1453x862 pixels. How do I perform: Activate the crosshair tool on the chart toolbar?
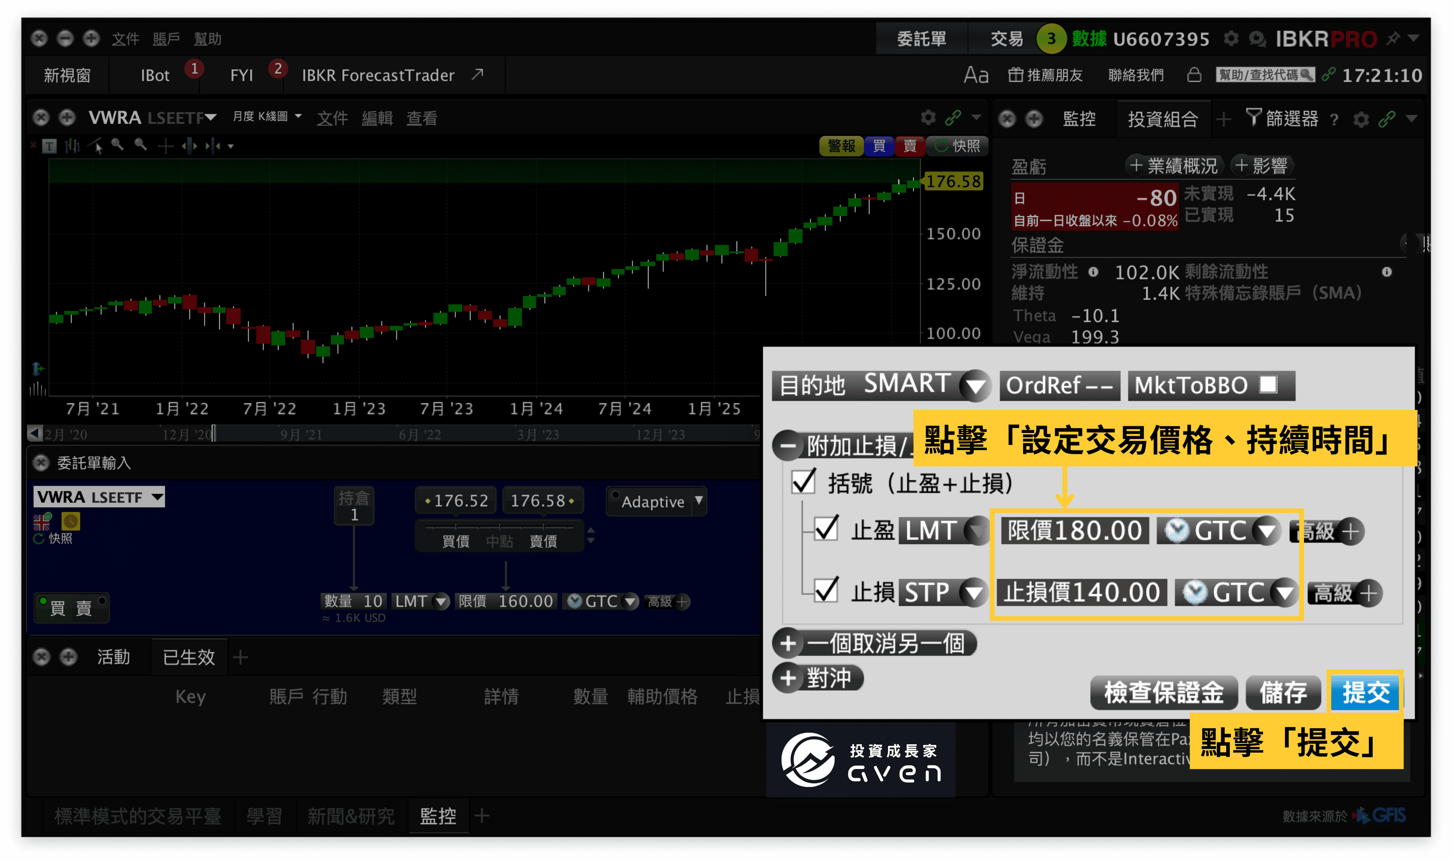click(x=166, y=146)
